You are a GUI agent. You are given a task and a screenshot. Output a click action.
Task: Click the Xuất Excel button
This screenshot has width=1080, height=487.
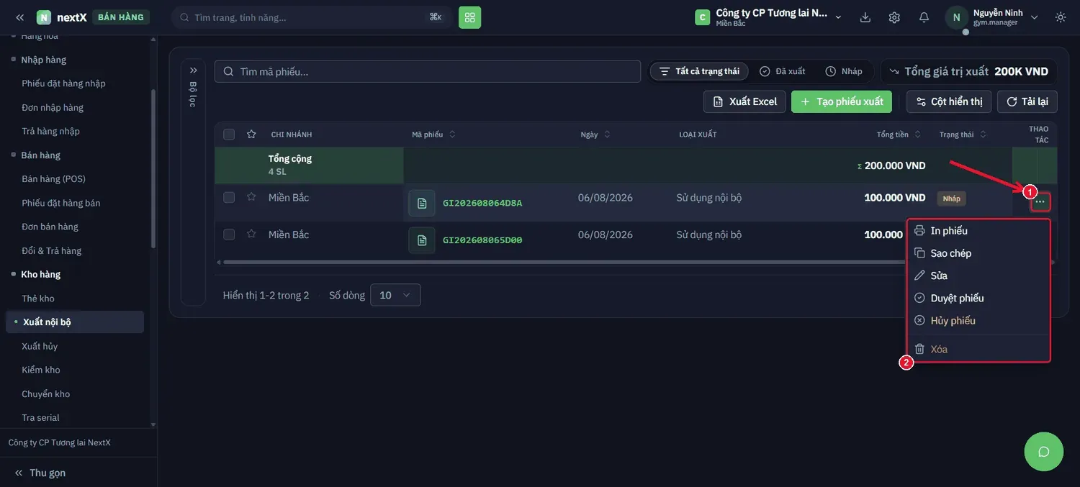[x=744, y=101]
